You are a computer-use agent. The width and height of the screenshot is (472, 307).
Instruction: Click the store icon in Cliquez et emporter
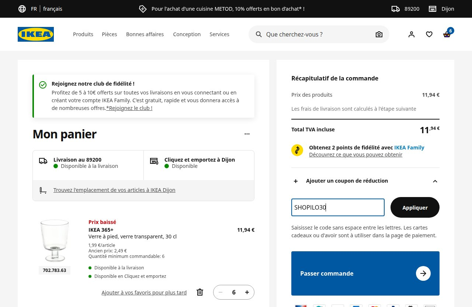tap(154, 161)
